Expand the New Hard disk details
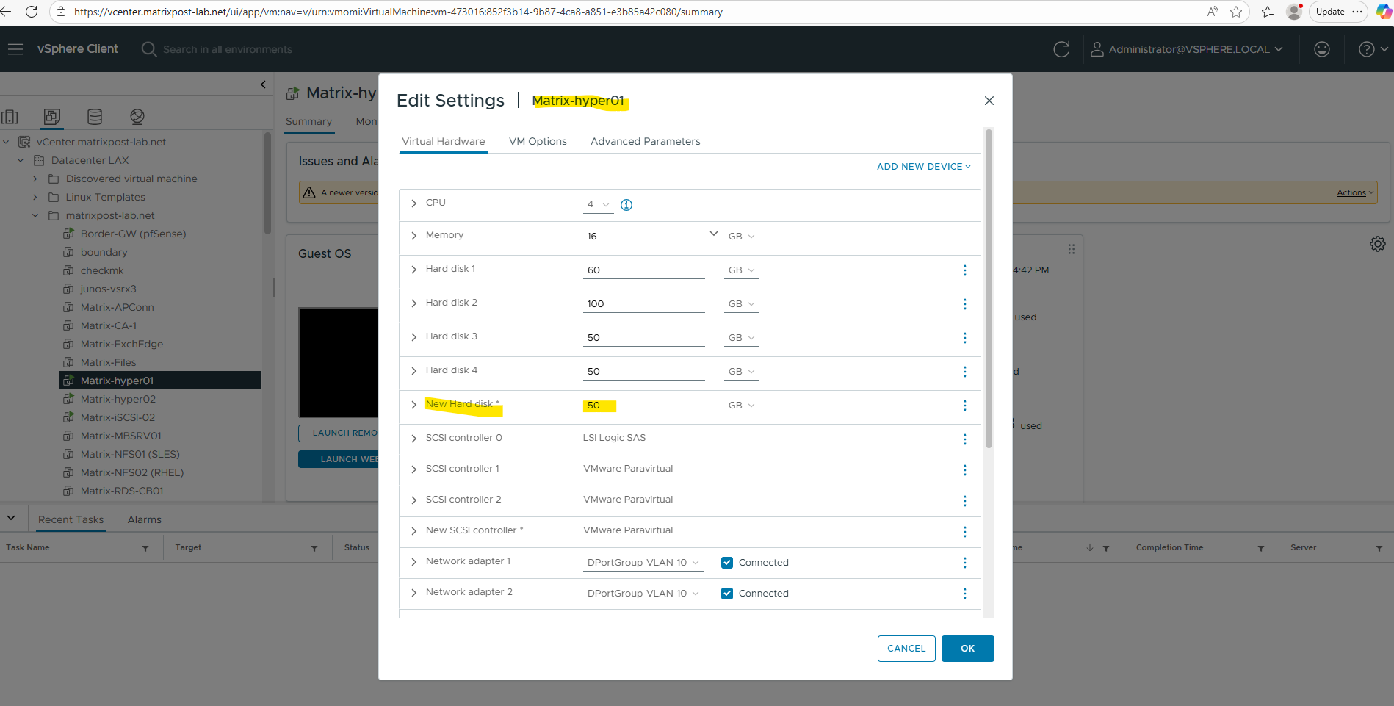1394x706 pixels. tap(414, 405)
